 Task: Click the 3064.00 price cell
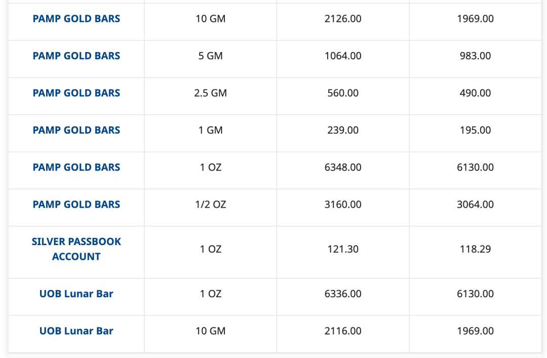475,205
